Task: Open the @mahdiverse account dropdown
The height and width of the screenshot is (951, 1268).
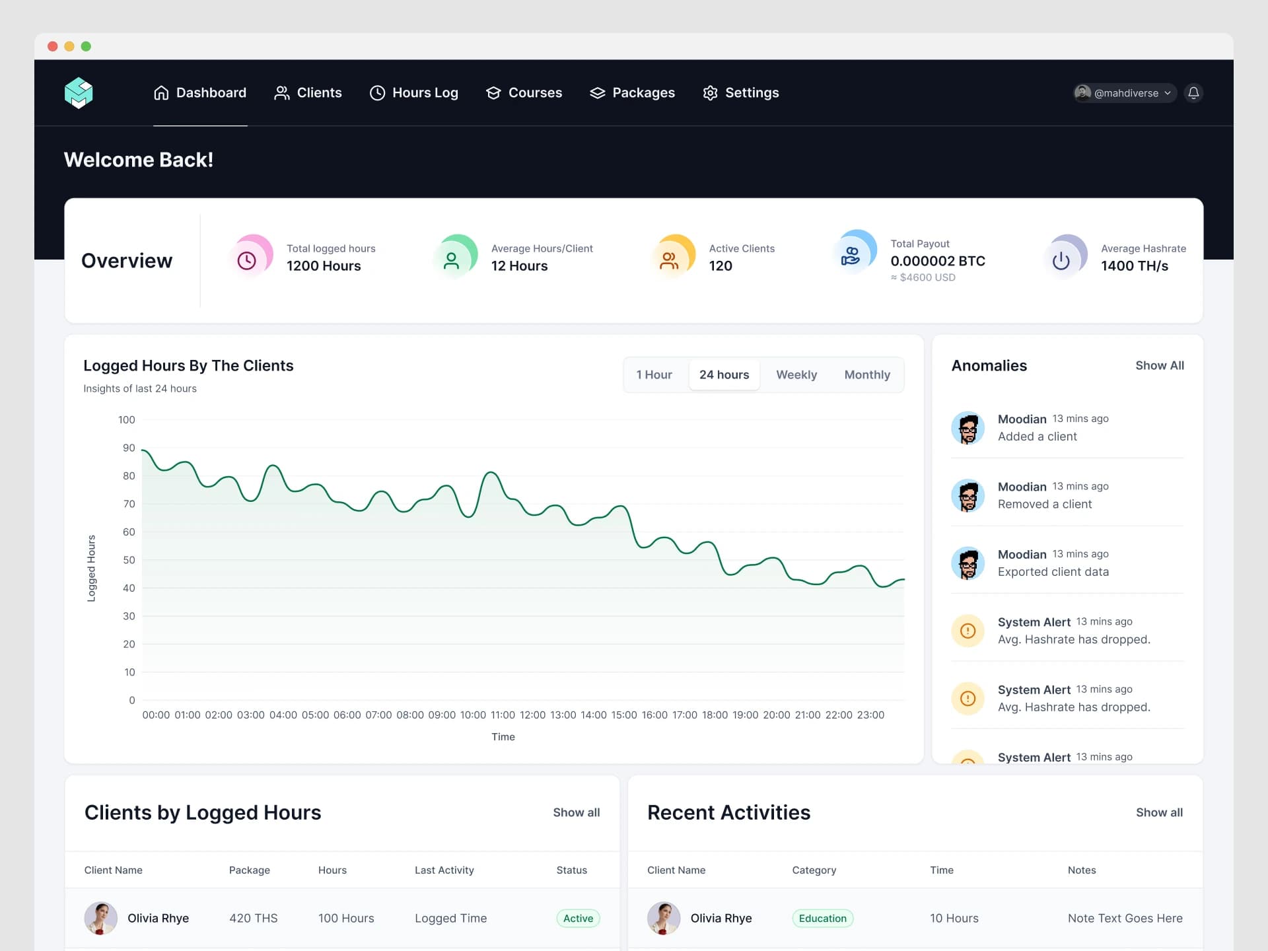Action: (x=1124, y=93)
